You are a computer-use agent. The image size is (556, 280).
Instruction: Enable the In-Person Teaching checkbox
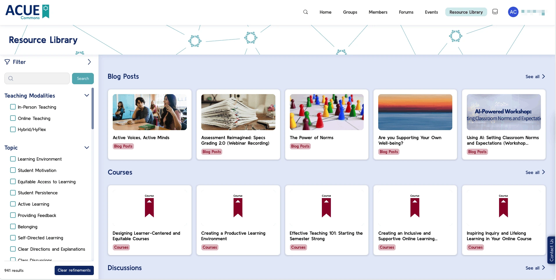tap(13, 107)
